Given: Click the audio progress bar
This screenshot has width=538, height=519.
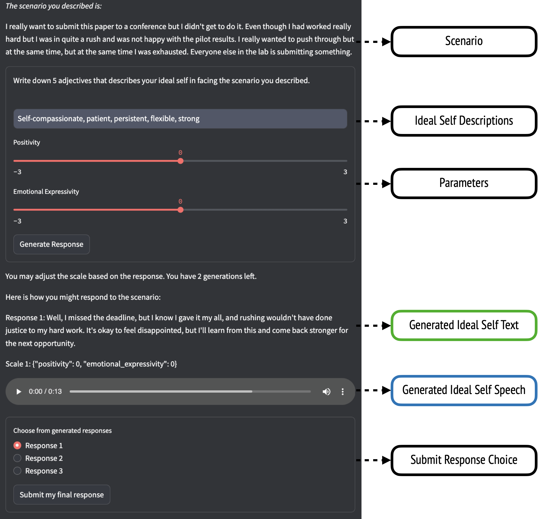Looking at the screenshot, I should (x=190, y=391).
